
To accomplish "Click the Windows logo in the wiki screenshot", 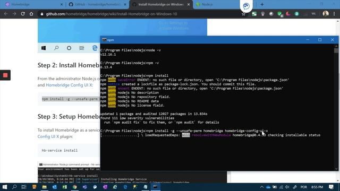I will click(x=44, y=48).
